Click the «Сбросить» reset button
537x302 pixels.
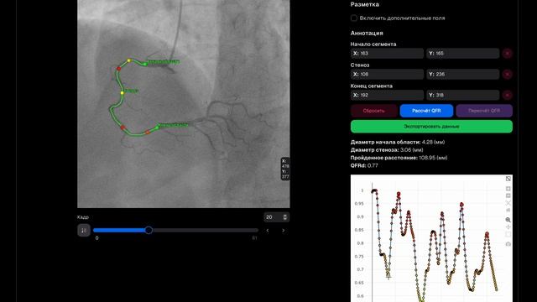(374, 111)
